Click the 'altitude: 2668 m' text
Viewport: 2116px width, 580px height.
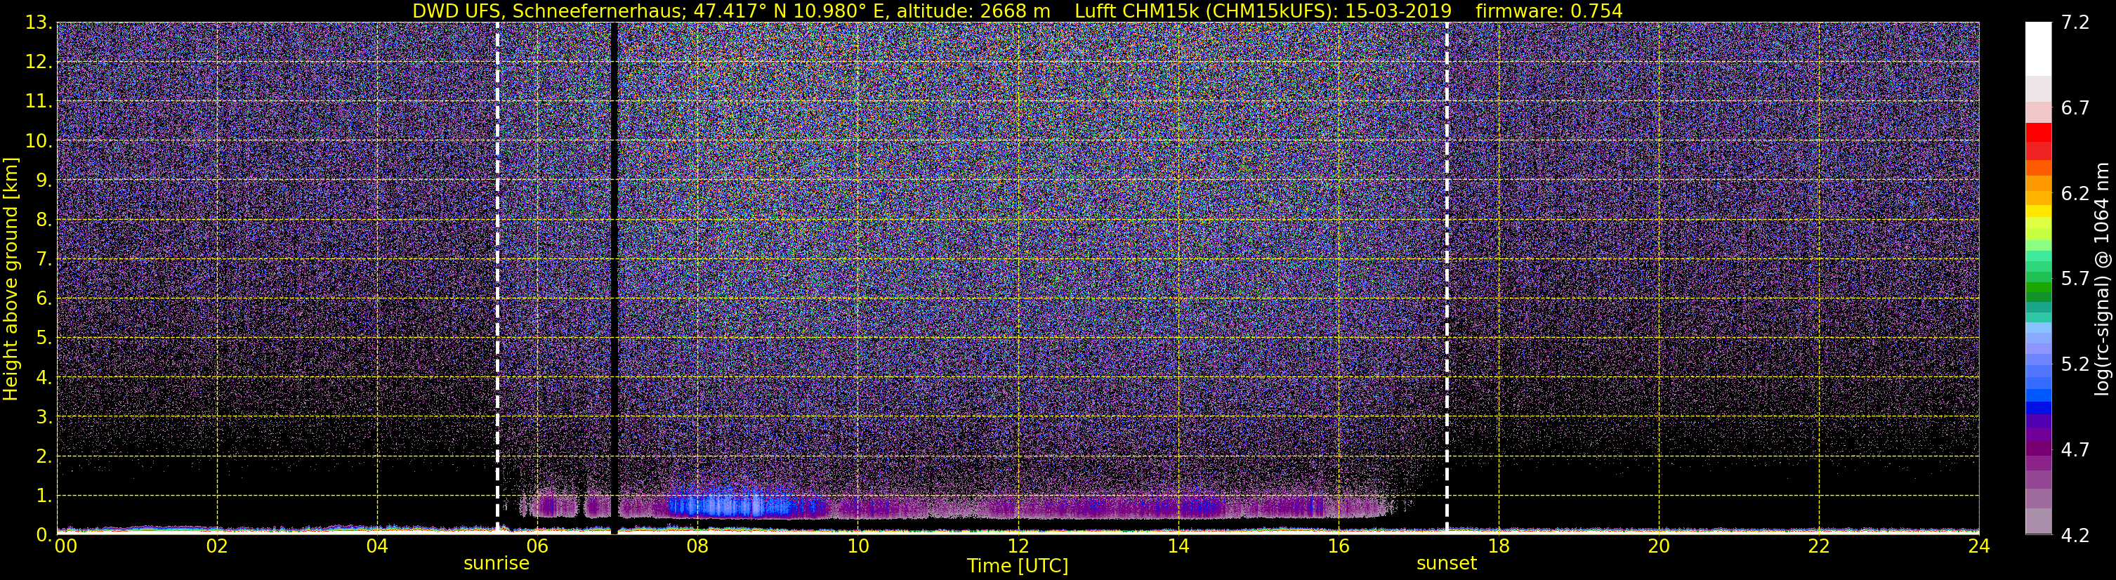973,11
